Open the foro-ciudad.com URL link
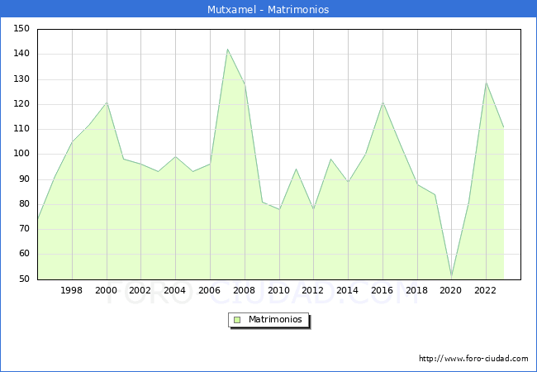 tap(473, 359)
